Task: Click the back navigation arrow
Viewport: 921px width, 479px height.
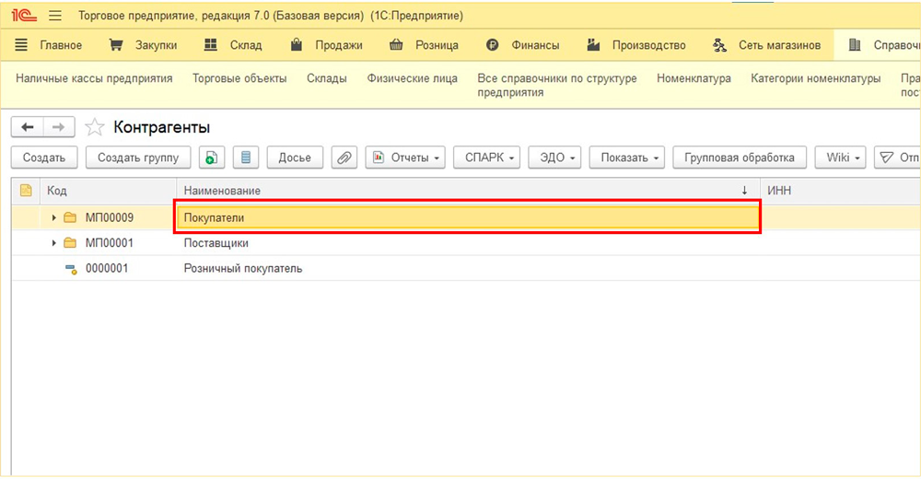Action: pyautogui.click(x=28, y=127)
